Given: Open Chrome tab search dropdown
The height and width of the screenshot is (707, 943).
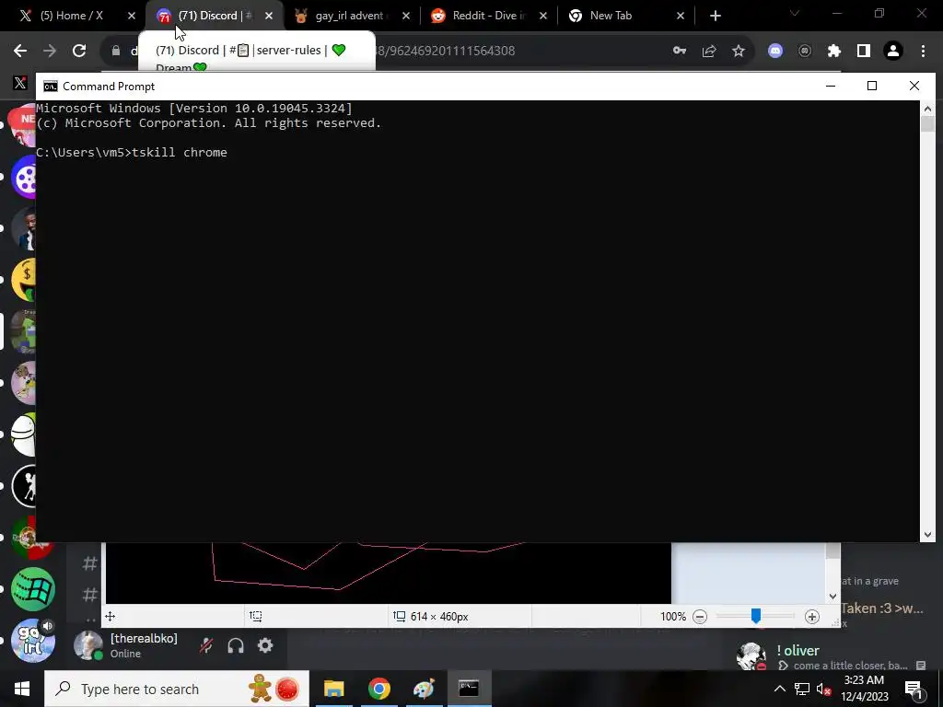Looking at the screenshot, I should click(795, 13).
